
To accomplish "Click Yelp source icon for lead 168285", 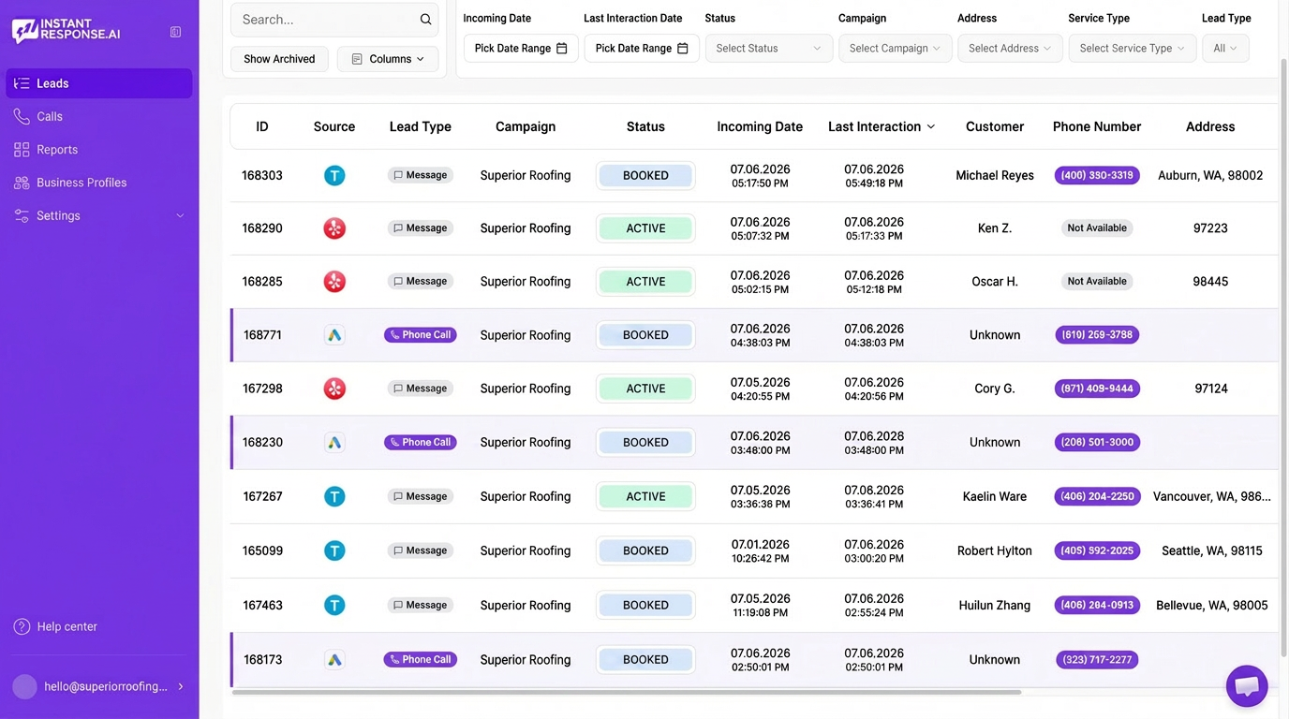I will tap(334, 282).
